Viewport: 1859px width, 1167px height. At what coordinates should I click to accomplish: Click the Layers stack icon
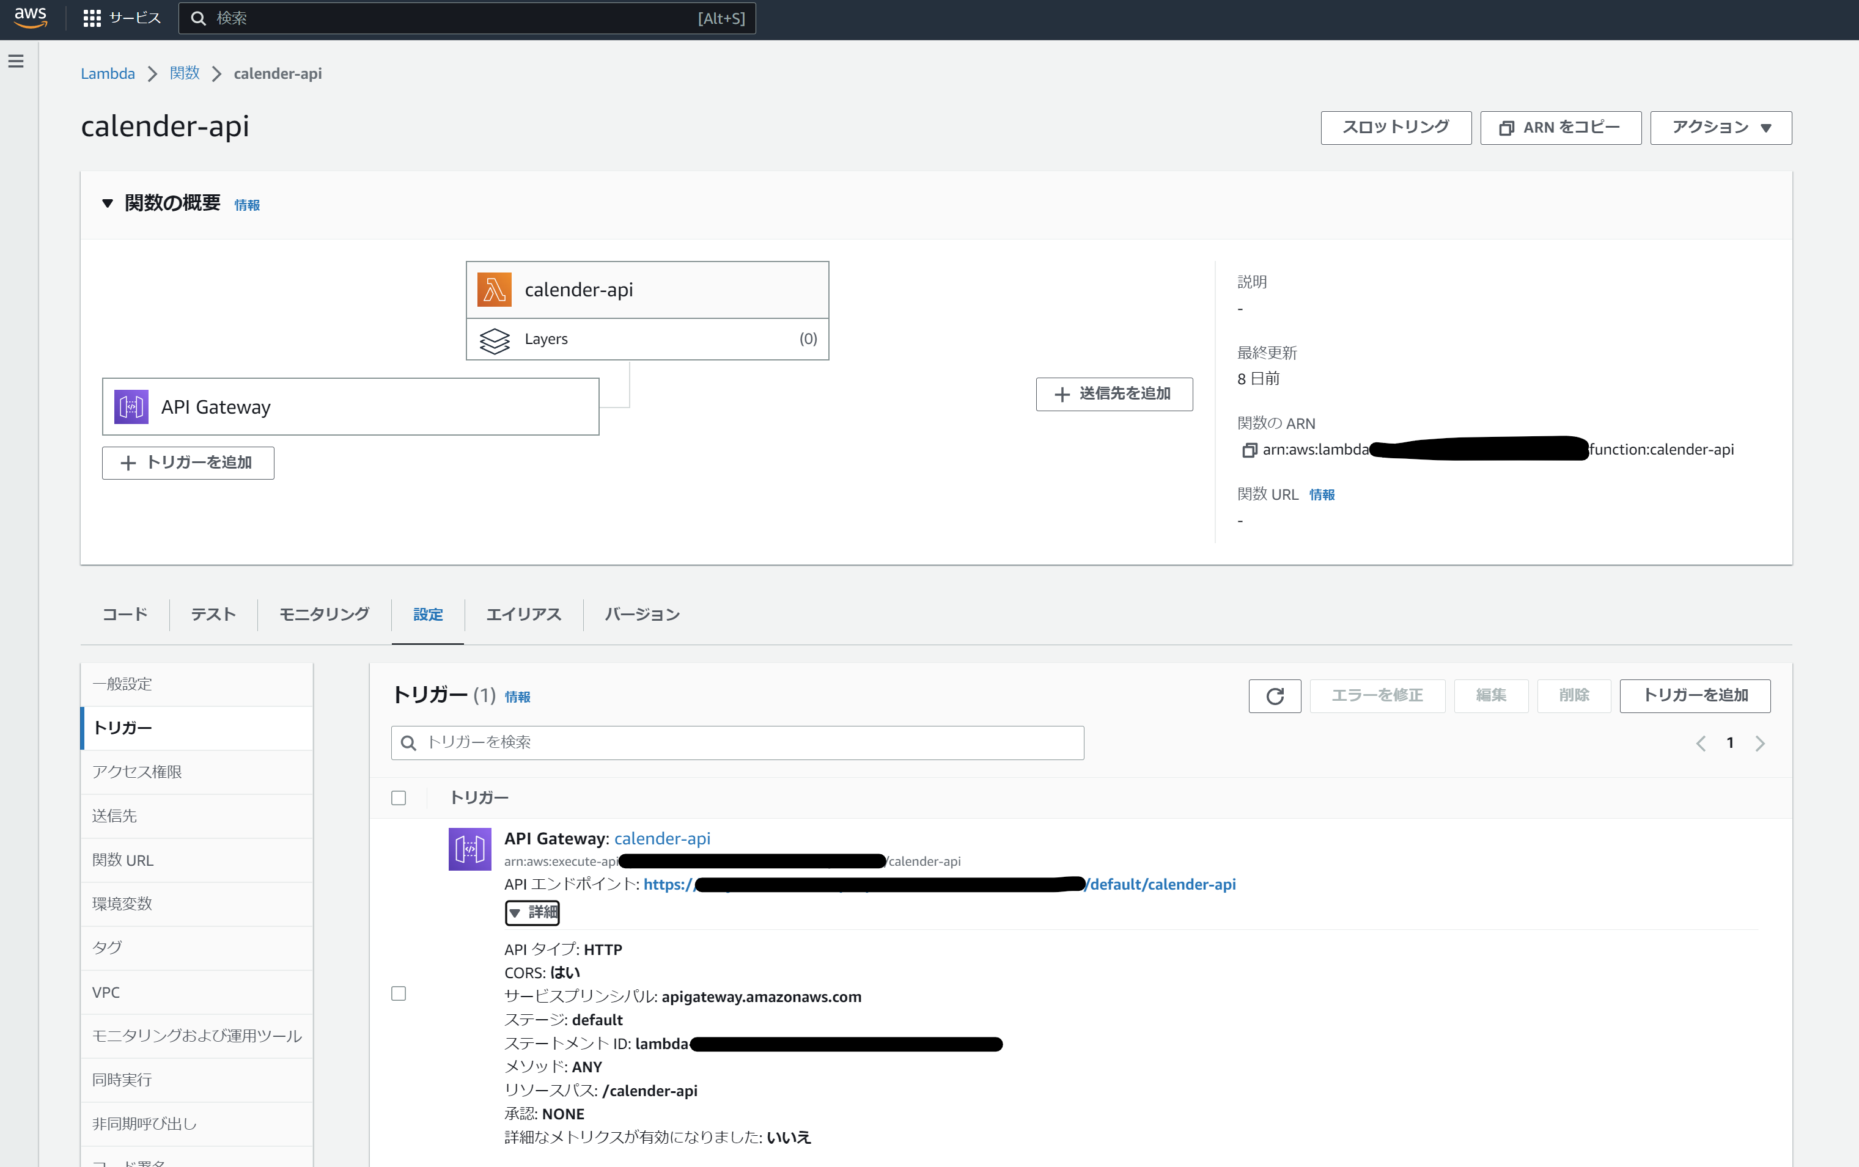pyautogui.click(x=494, y=340)
